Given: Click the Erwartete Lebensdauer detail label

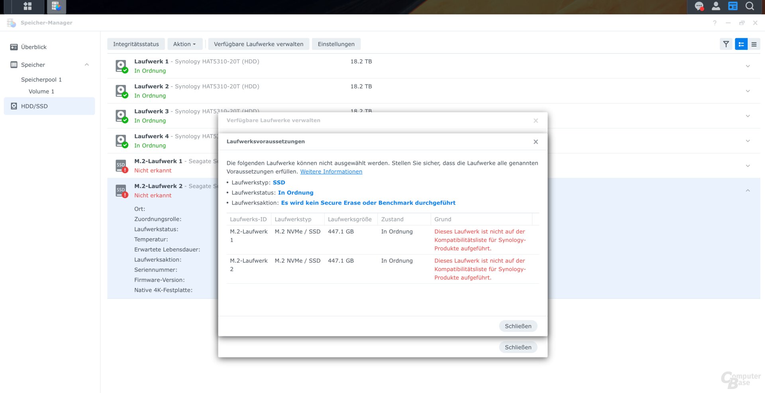Looking at the screenshot, I should 167,250.
